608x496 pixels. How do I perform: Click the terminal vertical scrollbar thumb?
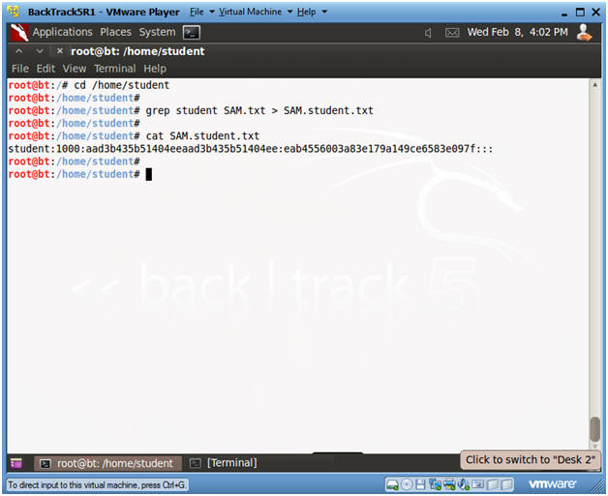pyautogui.click(x=594, y=428)
